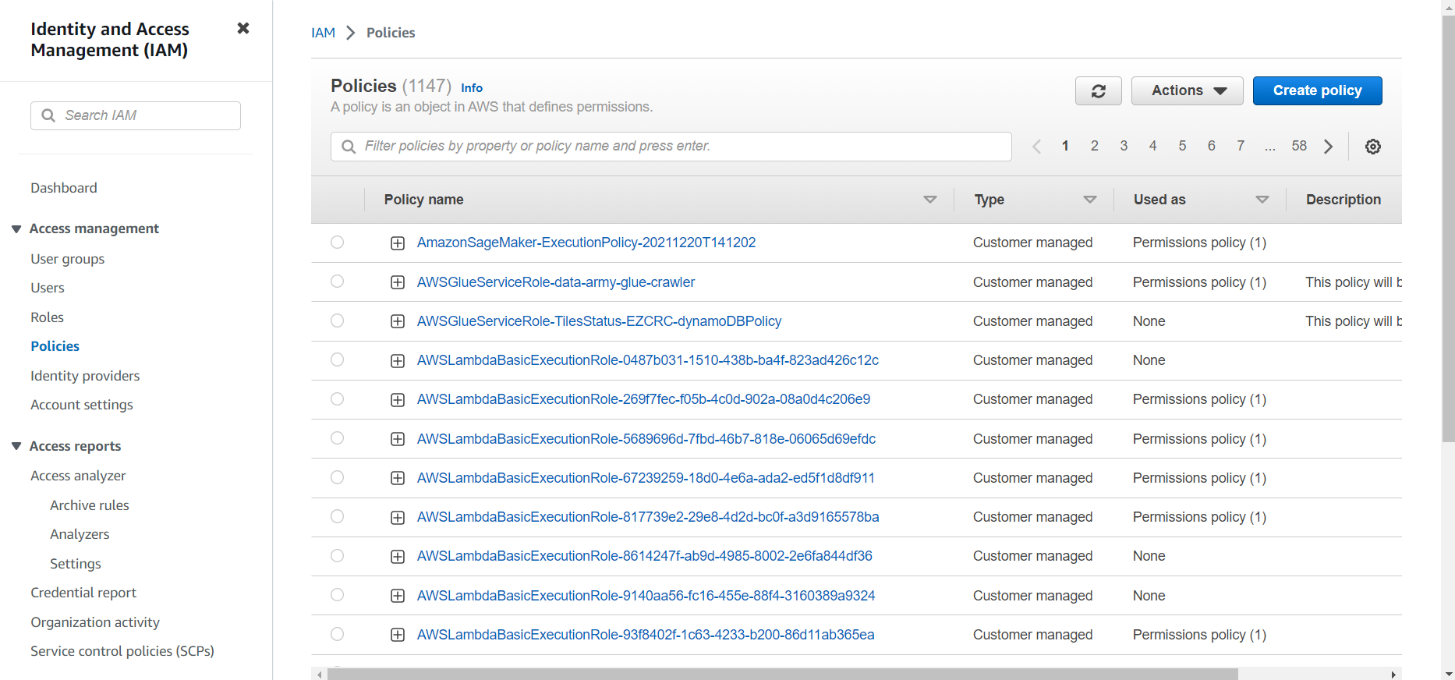Screen dimensions: 1455x680
Task: Open Used as column filter arrow
Action: click(x=1262, y=200)
